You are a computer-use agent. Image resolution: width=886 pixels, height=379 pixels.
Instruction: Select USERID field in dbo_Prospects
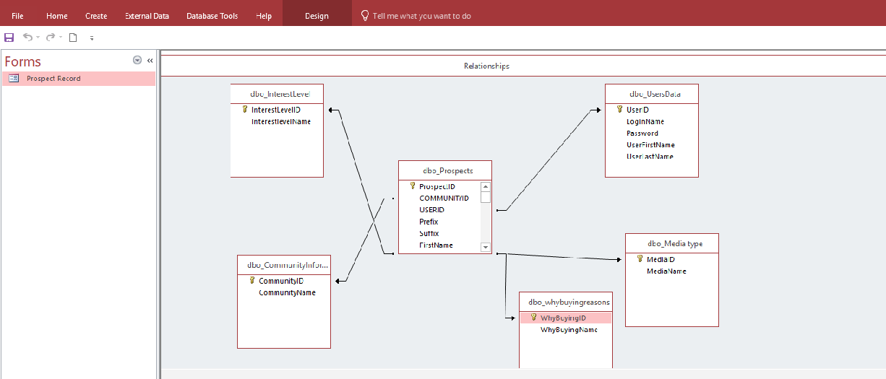coord(431,210)
